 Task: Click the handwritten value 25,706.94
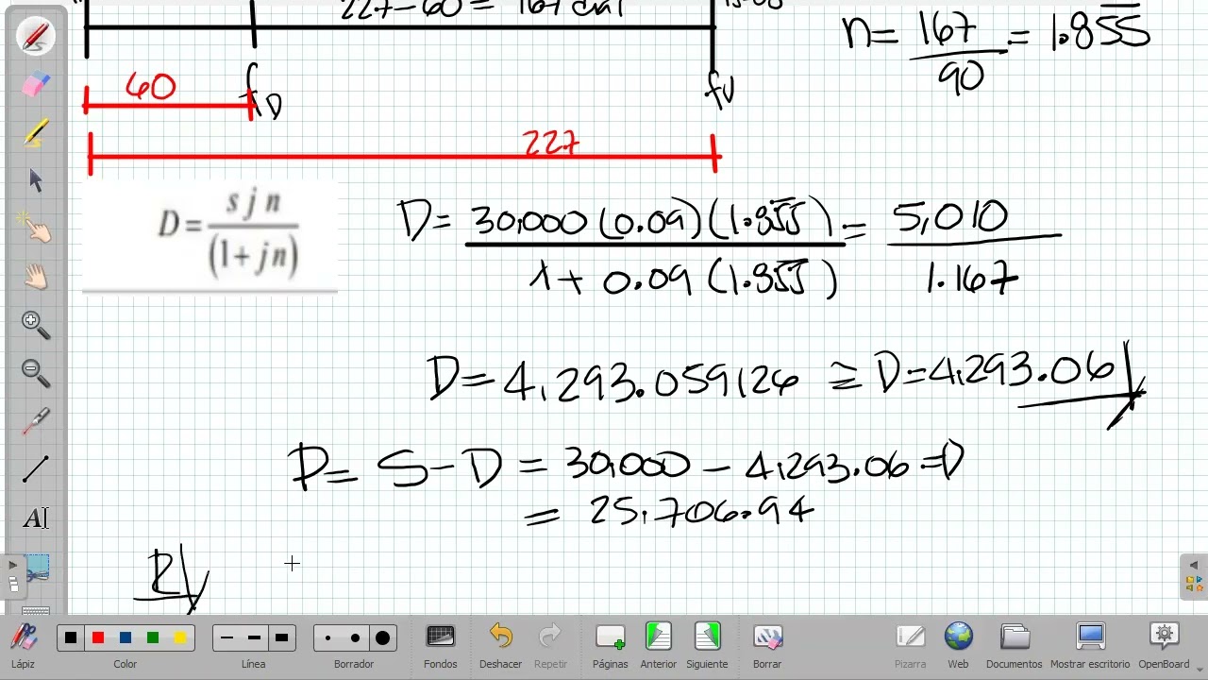(x=701, y=512)
